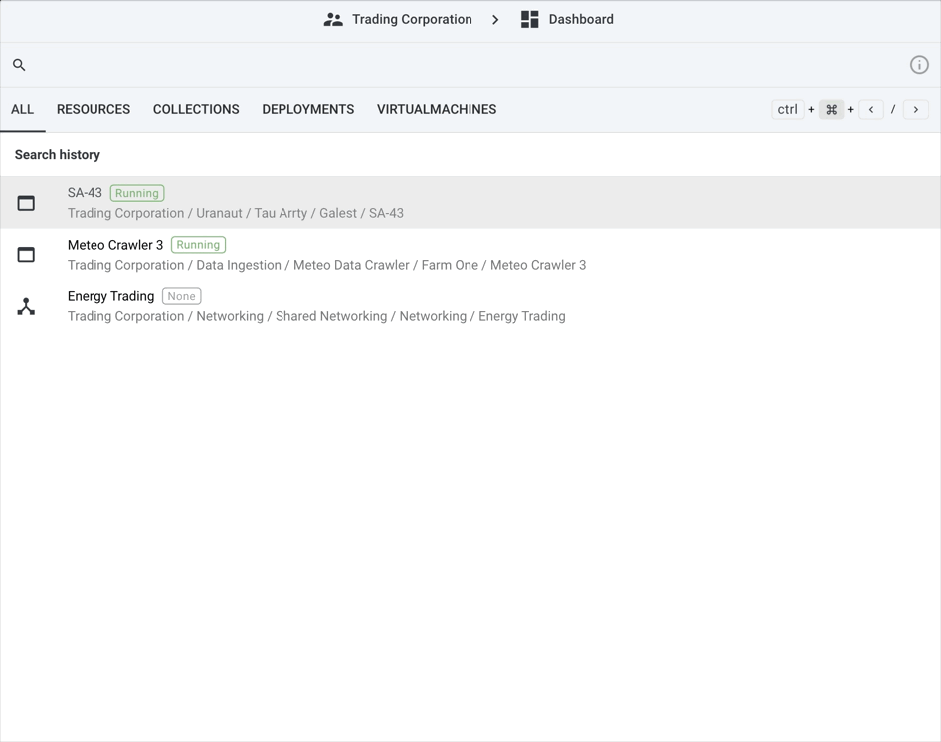
Task: Open the info icon on the right
Action: [x=919, y=64]
